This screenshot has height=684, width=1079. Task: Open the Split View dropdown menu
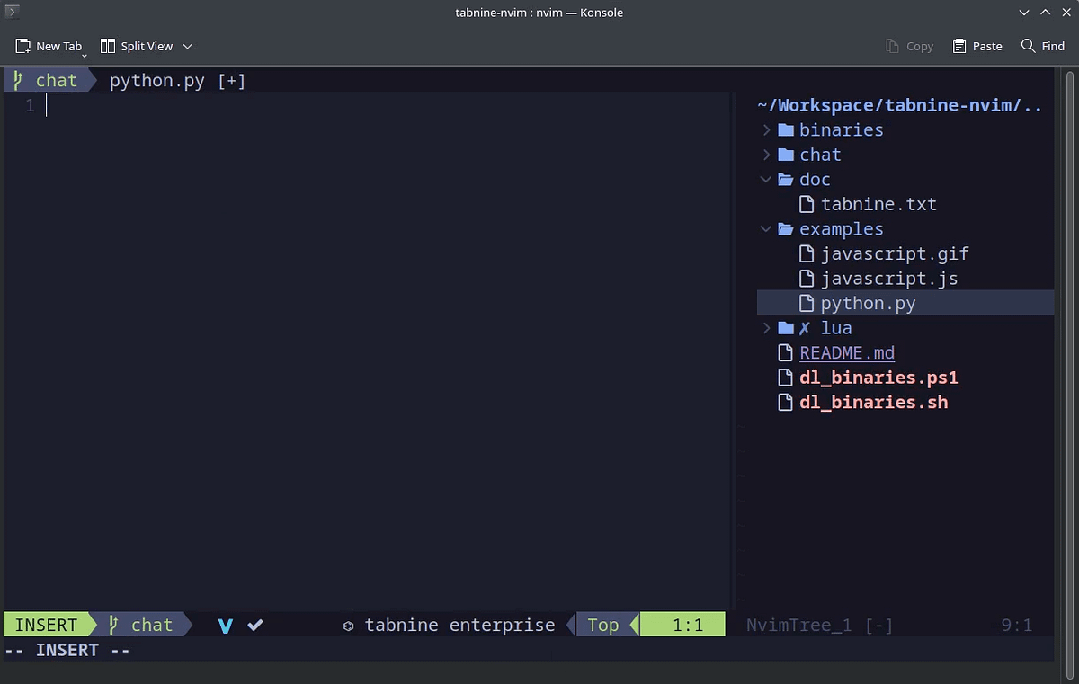[x=186, y=46]
